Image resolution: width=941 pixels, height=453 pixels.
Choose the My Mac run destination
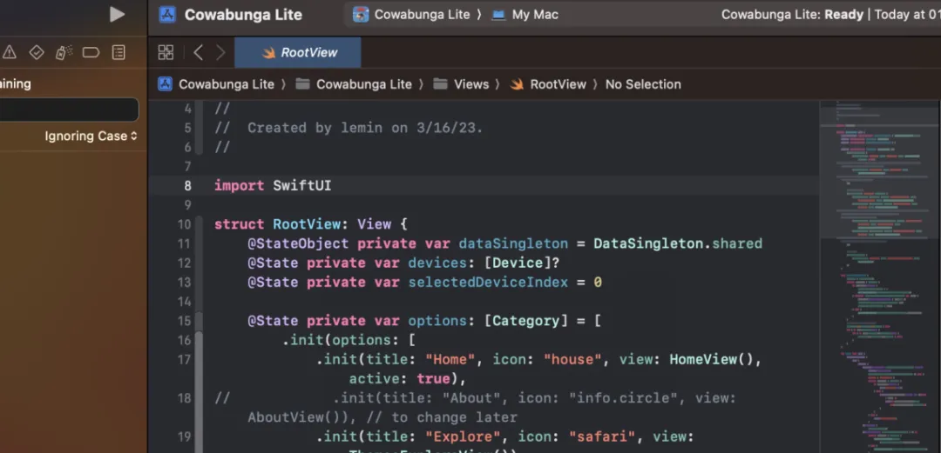(x=525, y=15)
